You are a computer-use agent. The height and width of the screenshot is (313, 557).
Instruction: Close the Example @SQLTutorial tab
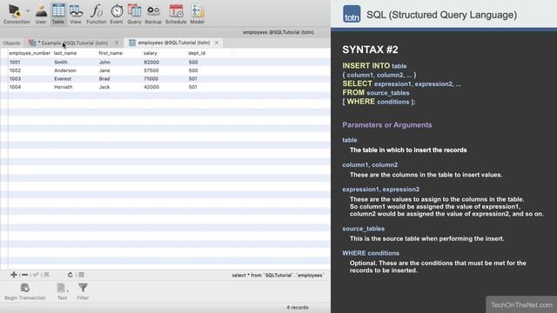(117, 43)
